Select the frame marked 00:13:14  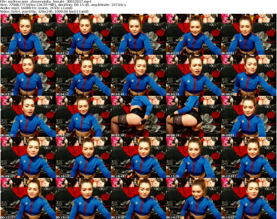pos(83,198)
